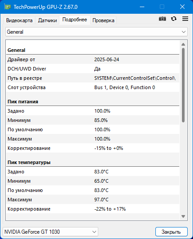Viewport: 193px width, 239px height.
Task: Expand the General category dropdown
Action: point(96,32)
